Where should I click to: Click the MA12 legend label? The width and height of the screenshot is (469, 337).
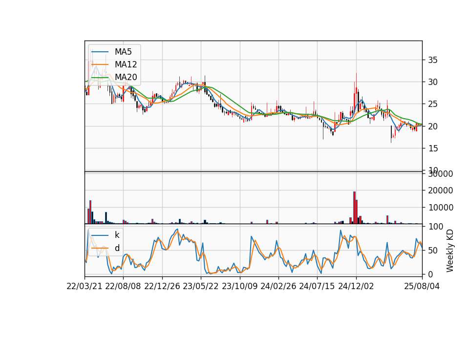(126, 64)
